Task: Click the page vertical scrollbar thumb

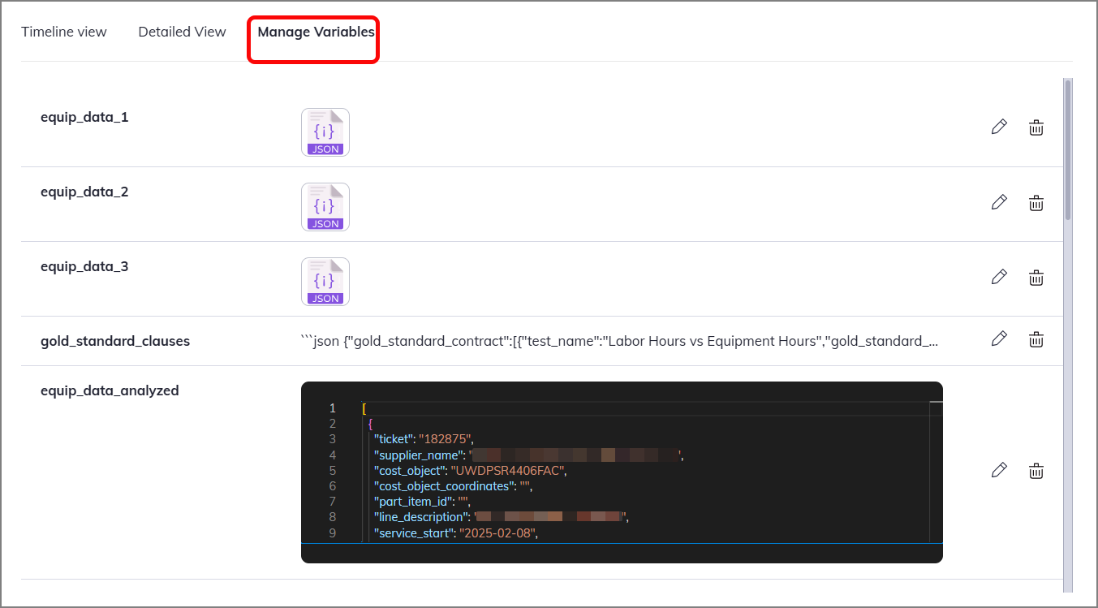Action: 1067,149
